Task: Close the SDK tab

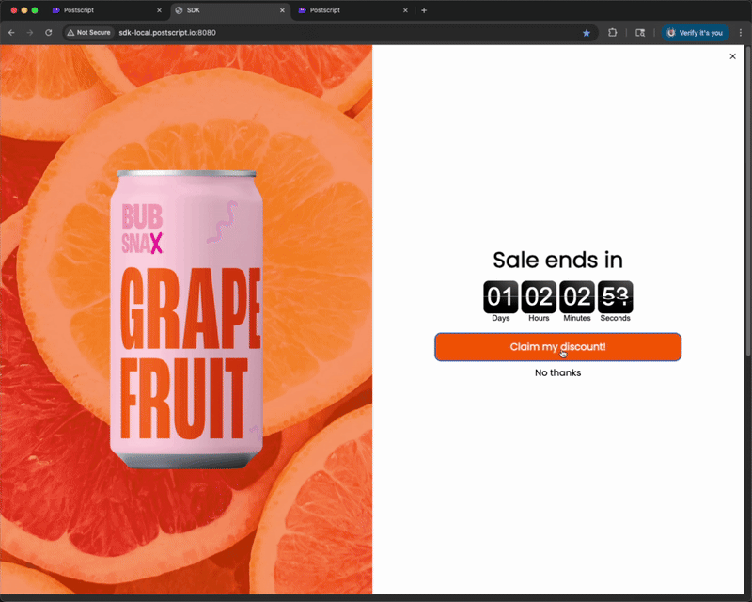Action: tap(282, 10)
